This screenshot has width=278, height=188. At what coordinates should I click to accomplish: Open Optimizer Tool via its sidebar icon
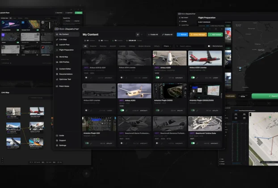point(57,79)
